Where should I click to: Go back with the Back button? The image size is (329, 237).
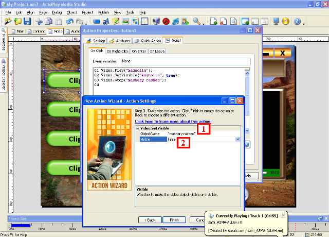pyautogui.click(x=150, y=219)
